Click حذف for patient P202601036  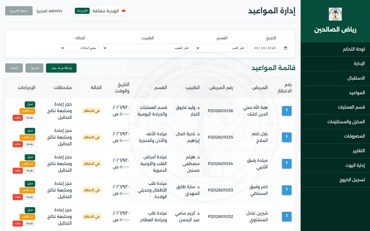18,118
